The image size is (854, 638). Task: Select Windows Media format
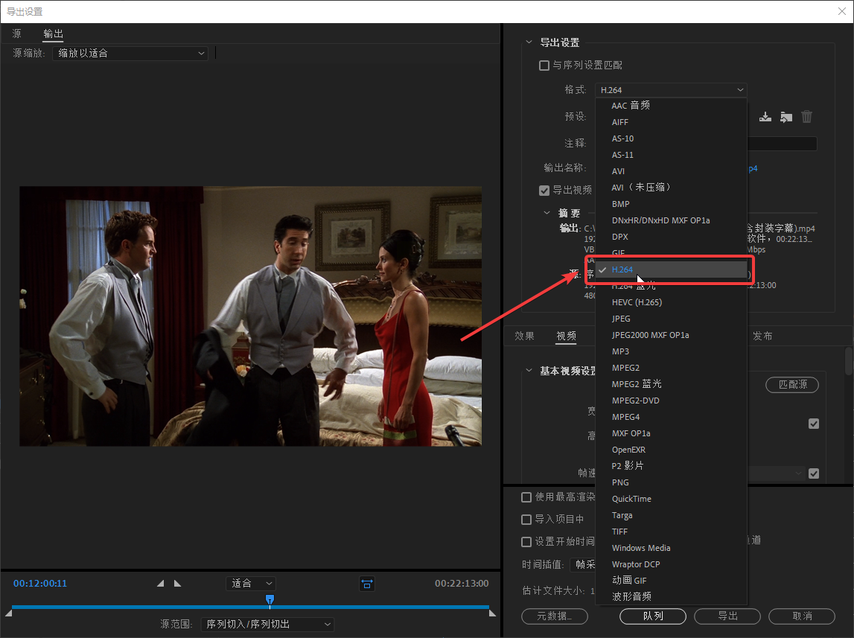pyautogui.click(x=671, y=548)
